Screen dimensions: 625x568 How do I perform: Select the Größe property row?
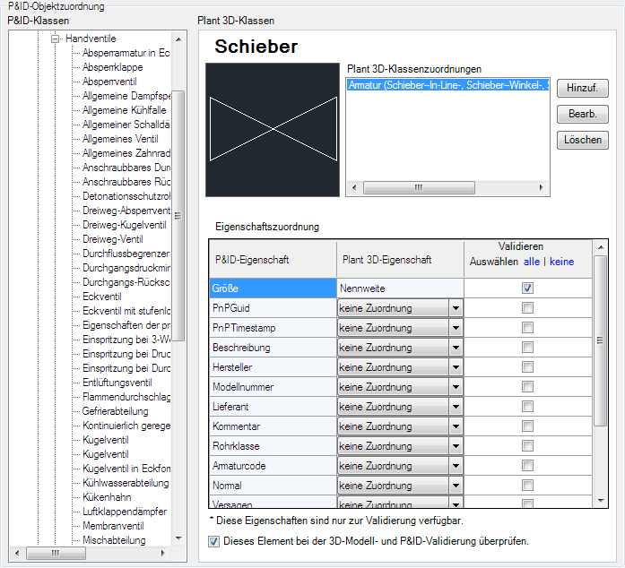[273, 288]
